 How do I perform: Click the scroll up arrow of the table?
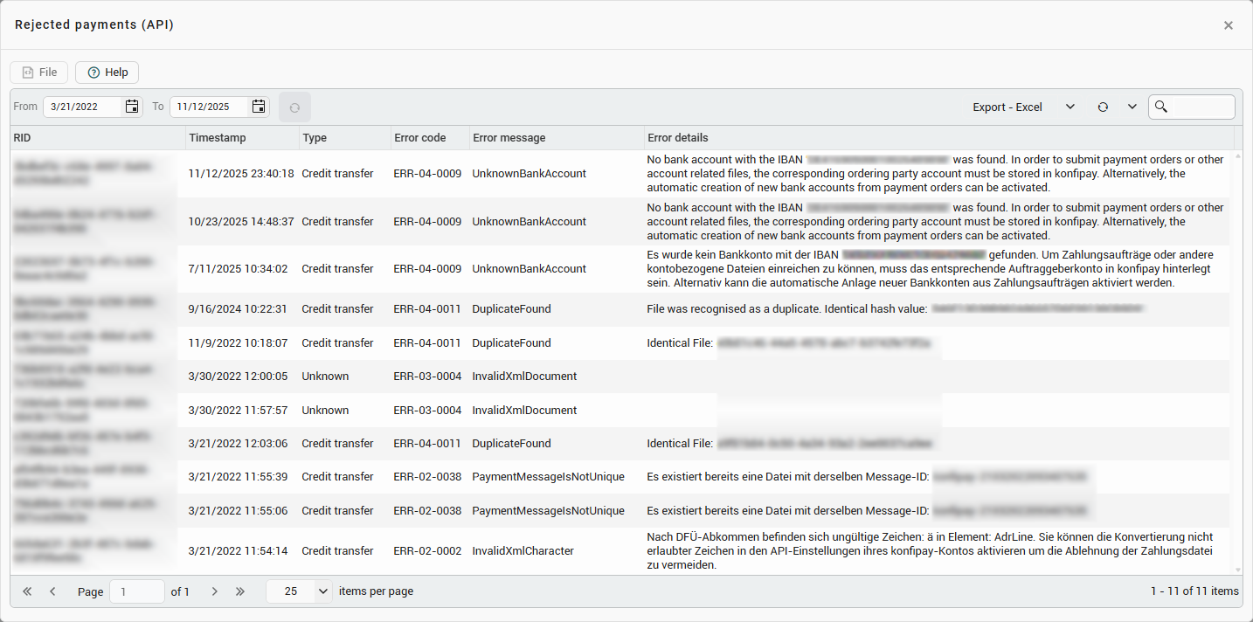click(x=1236, y=157)
